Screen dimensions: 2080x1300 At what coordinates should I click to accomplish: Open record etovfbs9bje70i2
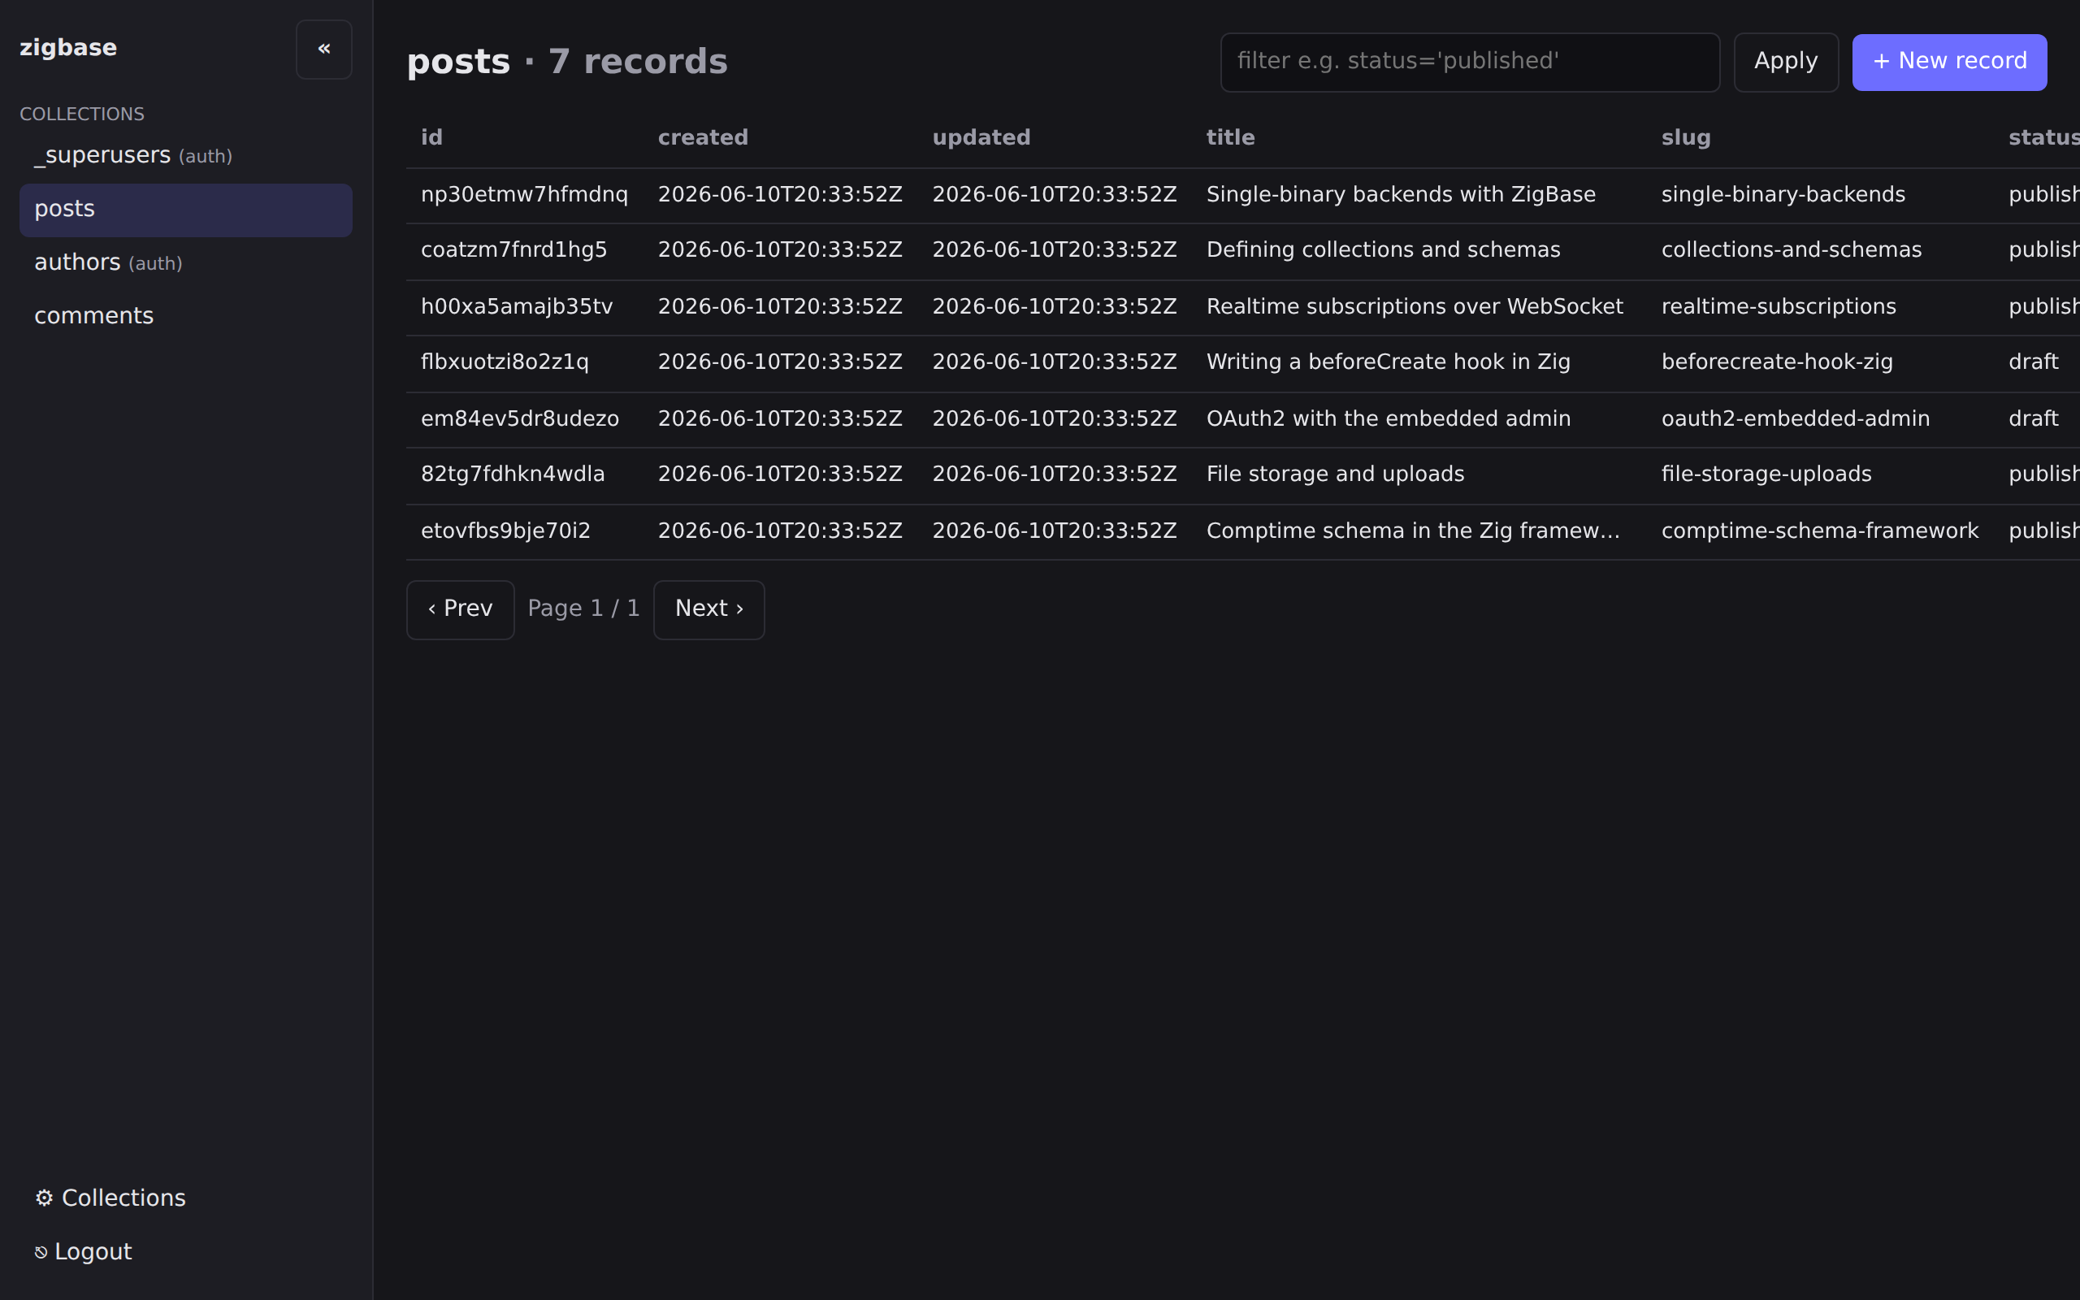[x=505, y=531]
